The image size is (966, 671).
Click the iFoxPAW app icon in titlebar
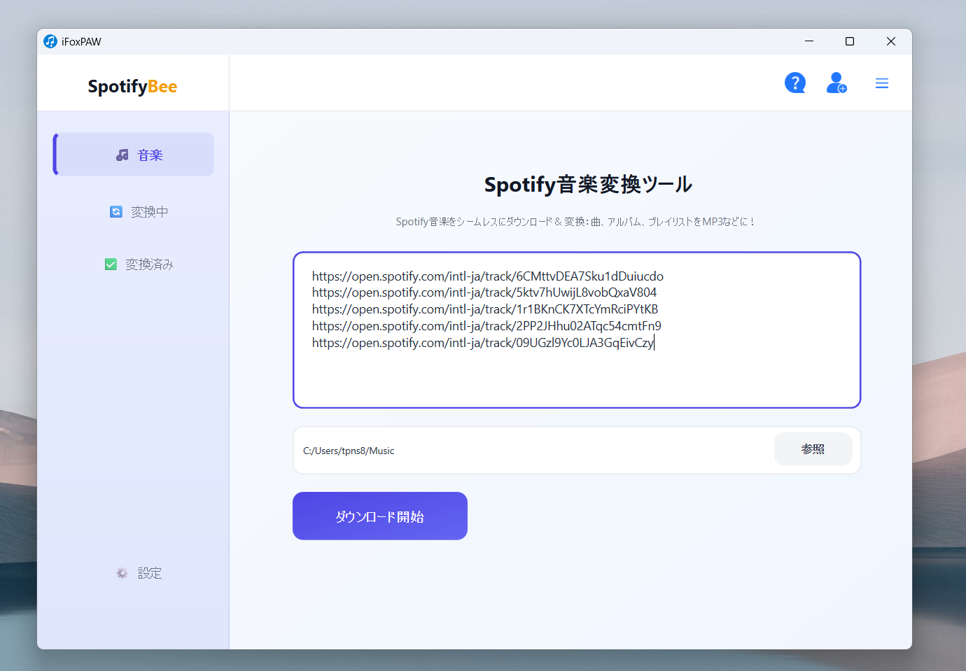[50, 41]
